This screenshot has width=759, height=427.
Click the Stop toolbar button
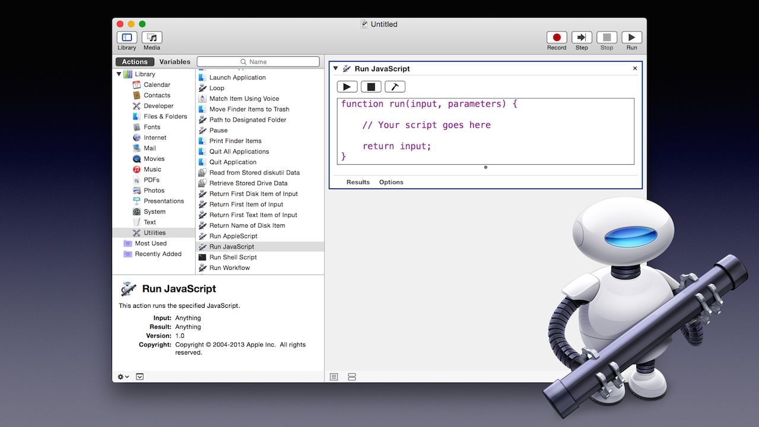click(607, 37)
